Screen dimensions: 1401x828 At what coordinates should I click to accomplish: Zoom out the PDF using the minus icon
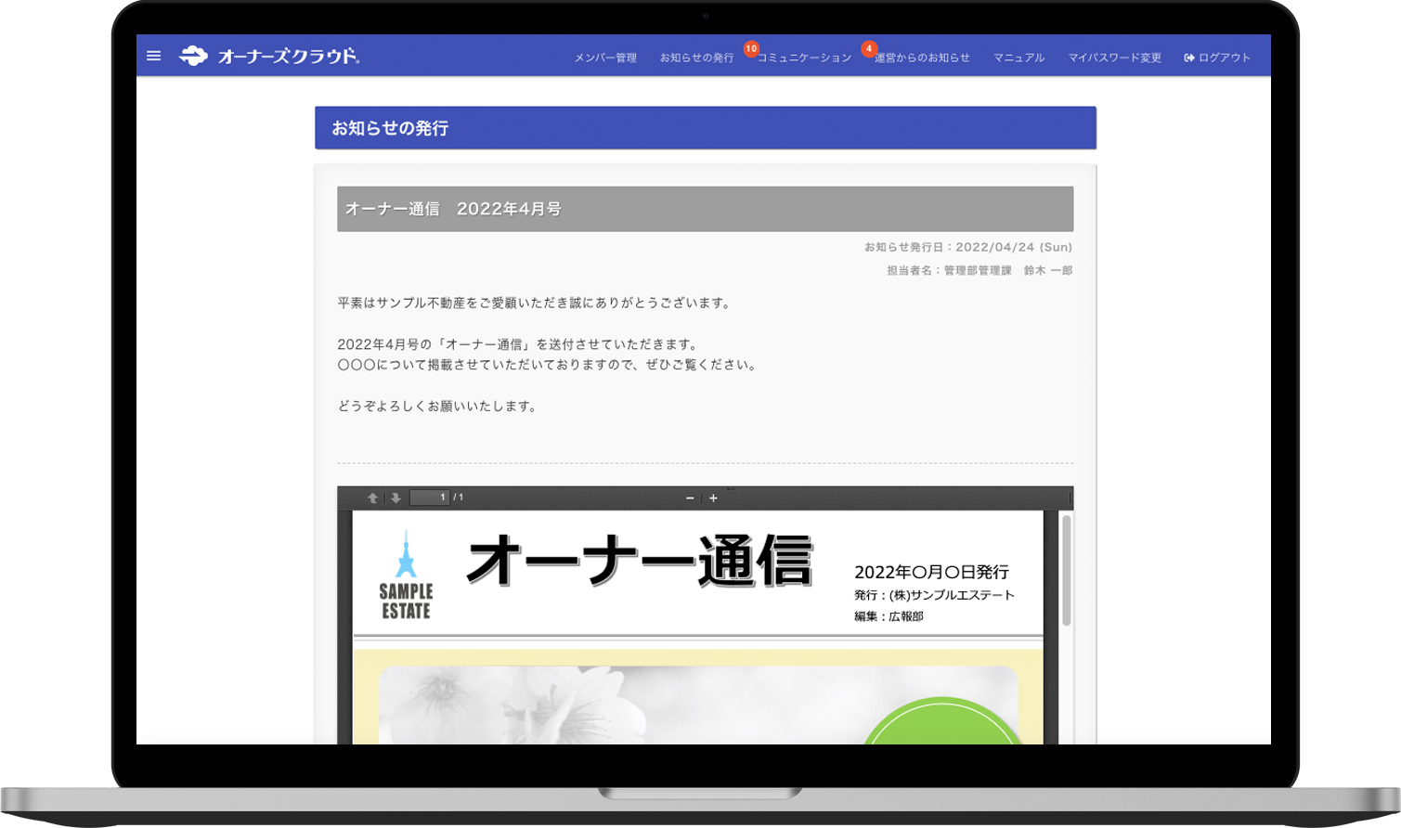click(x=689, y=498)
